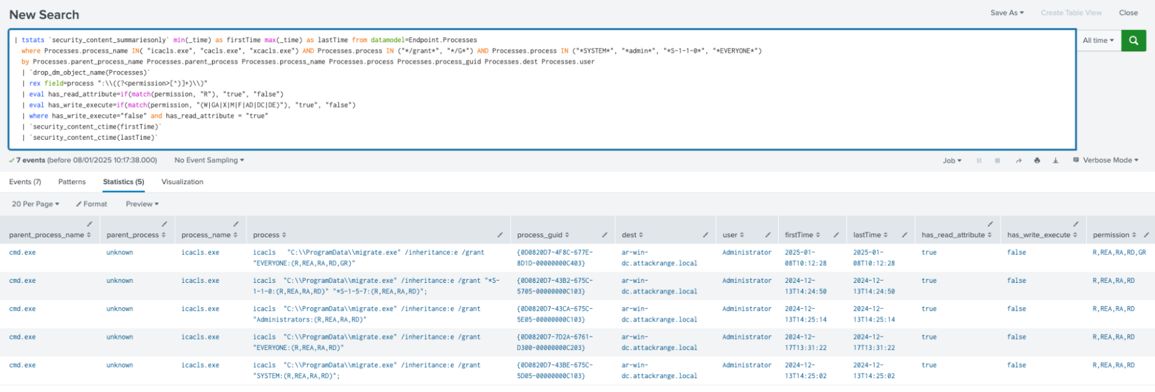Image resolution: width=1155 pixels, height=392 pixels.
Task: Open the Format options
Action: [92, 204]
